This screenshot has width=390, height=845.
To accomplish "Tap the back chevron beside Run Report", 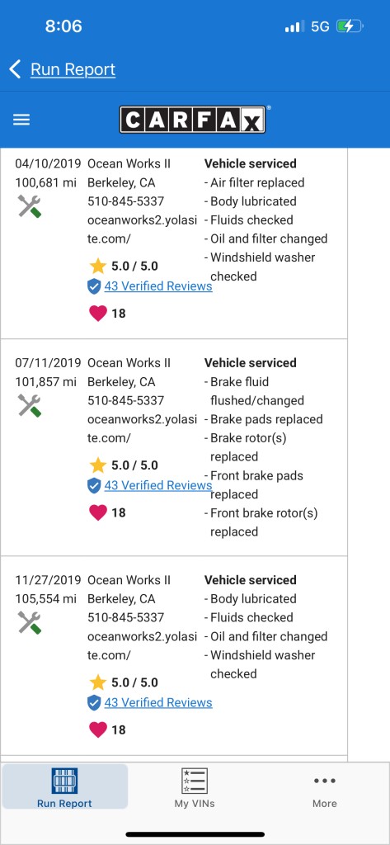I will pos(15,69).
